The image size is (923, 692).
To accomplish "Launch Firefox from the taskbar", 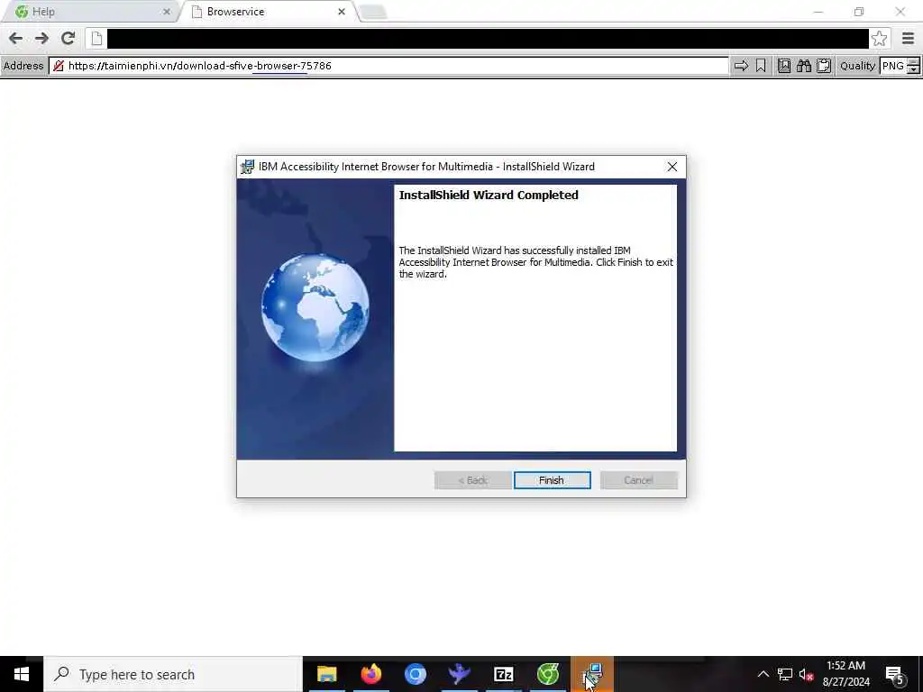I will coord(370,674).
